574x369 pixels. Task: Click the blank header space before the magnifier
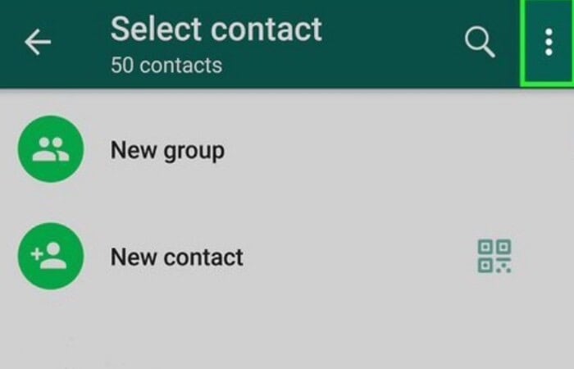click(x=392, y=42)
